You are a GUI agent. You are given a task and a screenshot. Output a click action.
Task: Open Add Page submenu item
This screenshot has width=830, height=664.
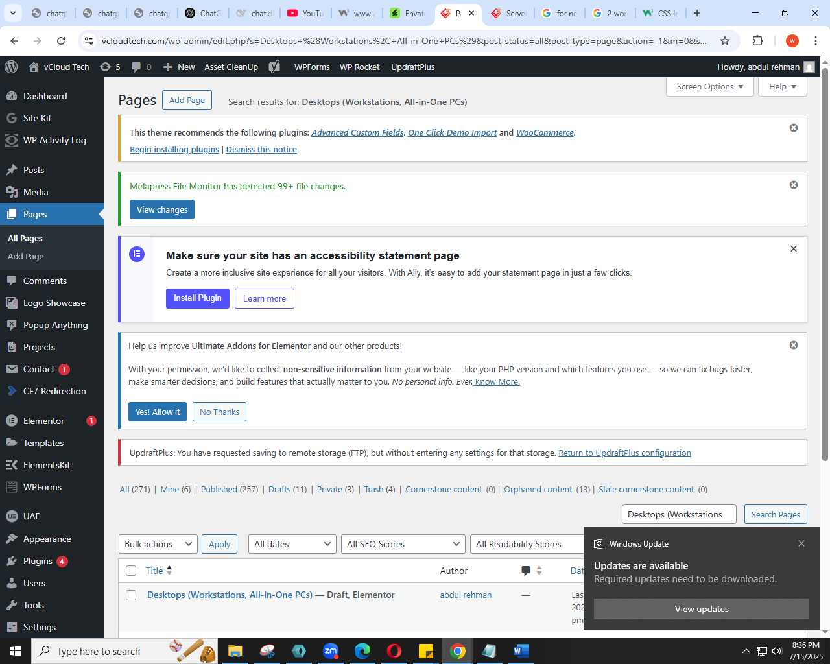pyautogui.click(x=26, y=256)
